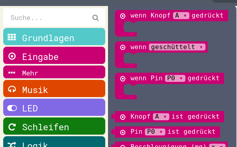Expand the Mehr subcategory under Eingabe
The width and height of the screenshot is (237, 147).
click(54, 72)
